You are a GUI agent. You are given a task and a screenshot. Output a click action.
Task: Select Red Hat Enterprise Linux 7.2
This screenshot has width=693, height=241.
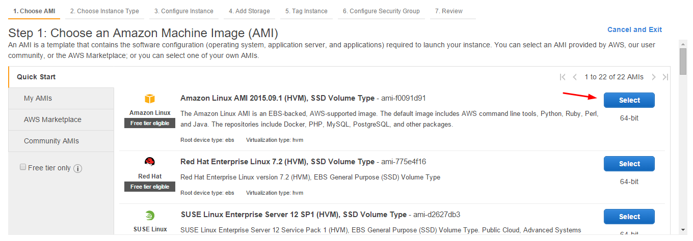tap(629, 164)
